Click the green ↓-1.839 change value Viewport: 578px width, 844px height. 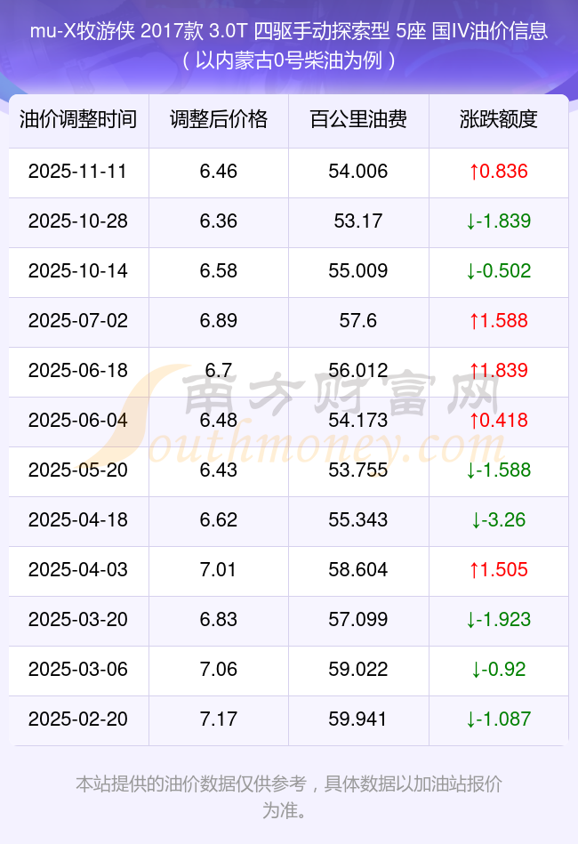499,221
